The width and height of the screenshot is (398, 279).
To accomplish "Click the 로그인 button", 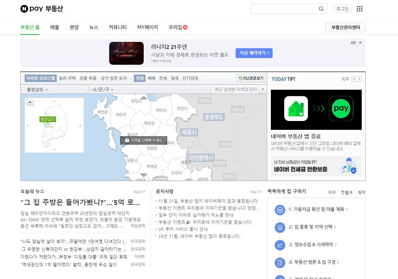I will click(342, 9).
